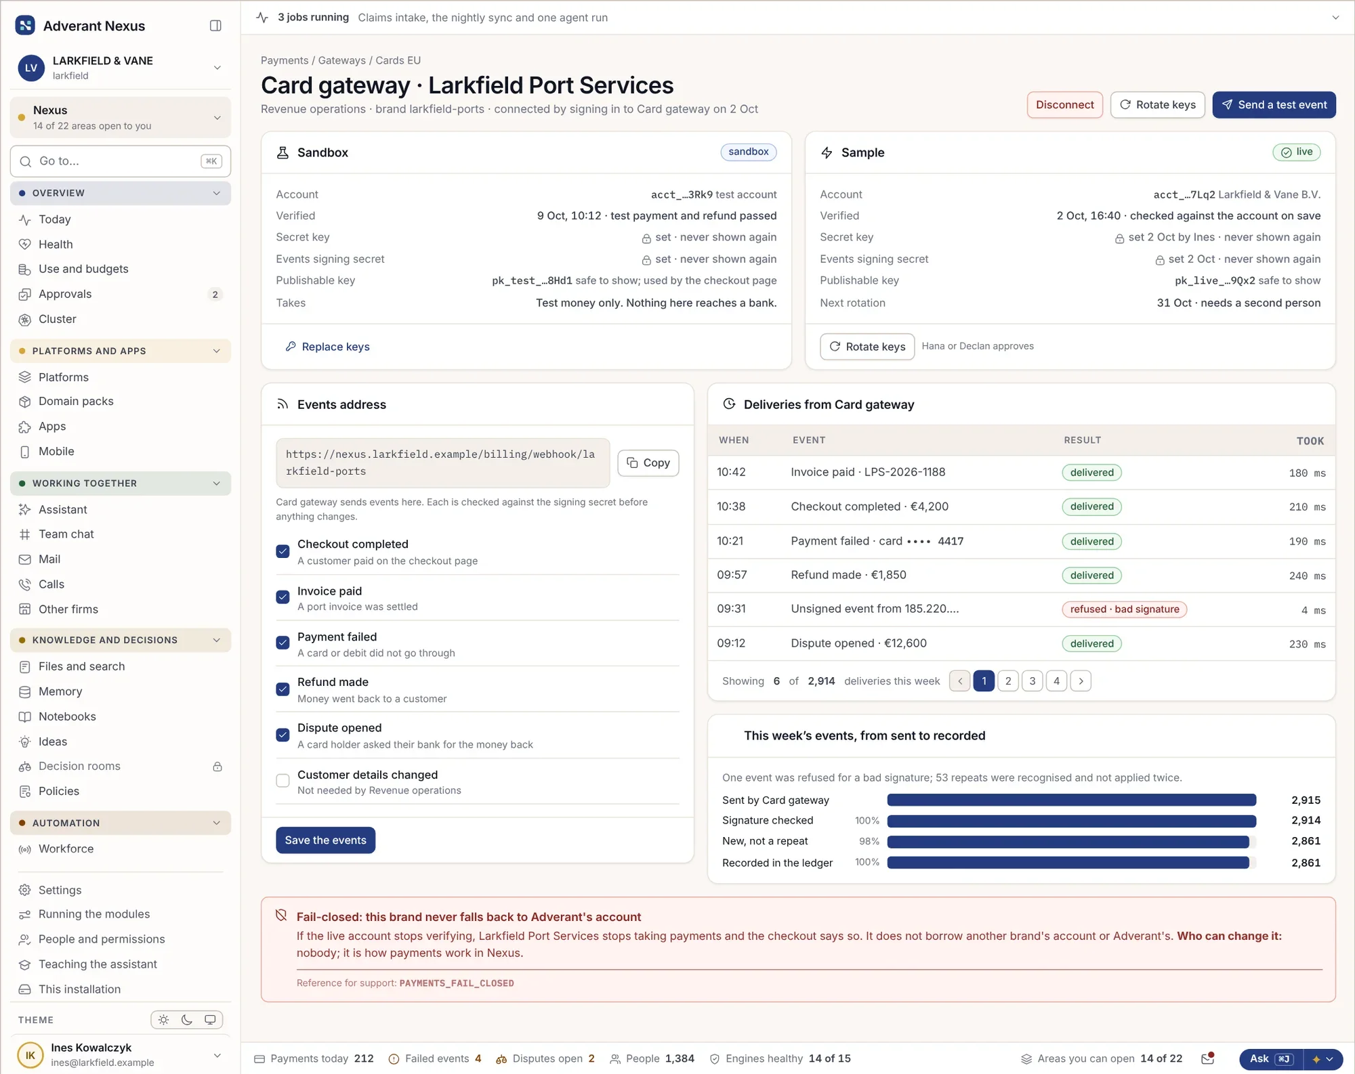Click Replace keys in Sandbox card
The image size is (1355, 1074).
(327, 347)
